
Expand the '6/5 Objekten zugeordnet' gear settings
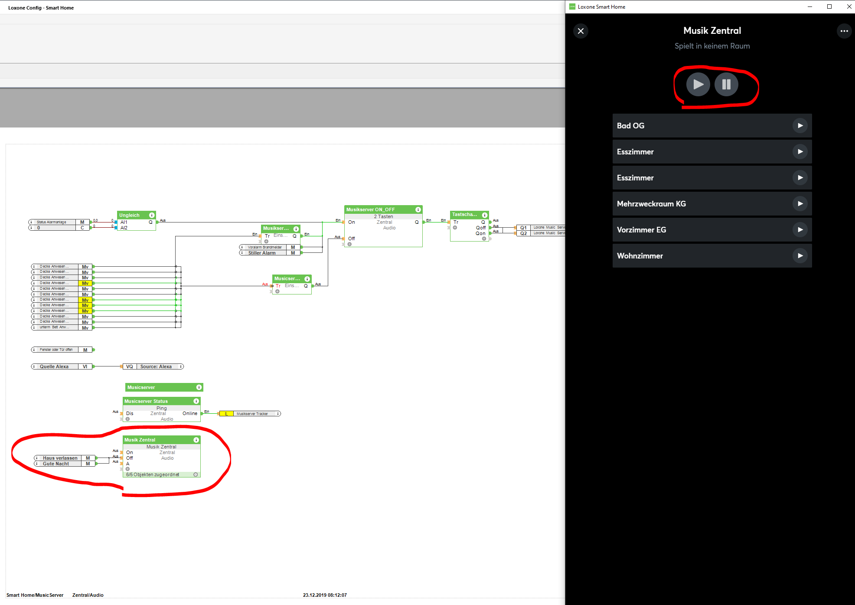point(196,474)
